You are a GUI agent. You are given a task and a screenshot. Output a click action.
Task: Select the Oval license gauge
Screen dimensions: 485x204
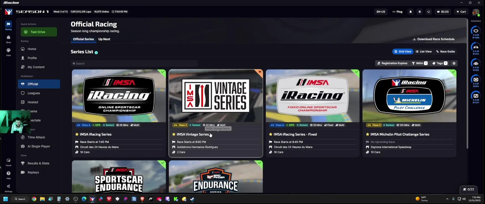[x=476, y=33]
